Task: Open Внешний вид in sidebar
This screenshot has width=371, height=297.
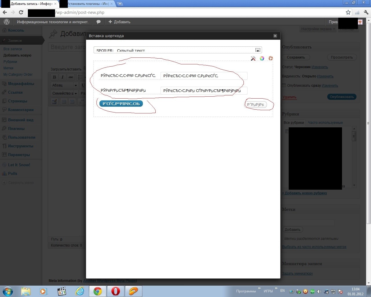Action: (x=21, y=120)
